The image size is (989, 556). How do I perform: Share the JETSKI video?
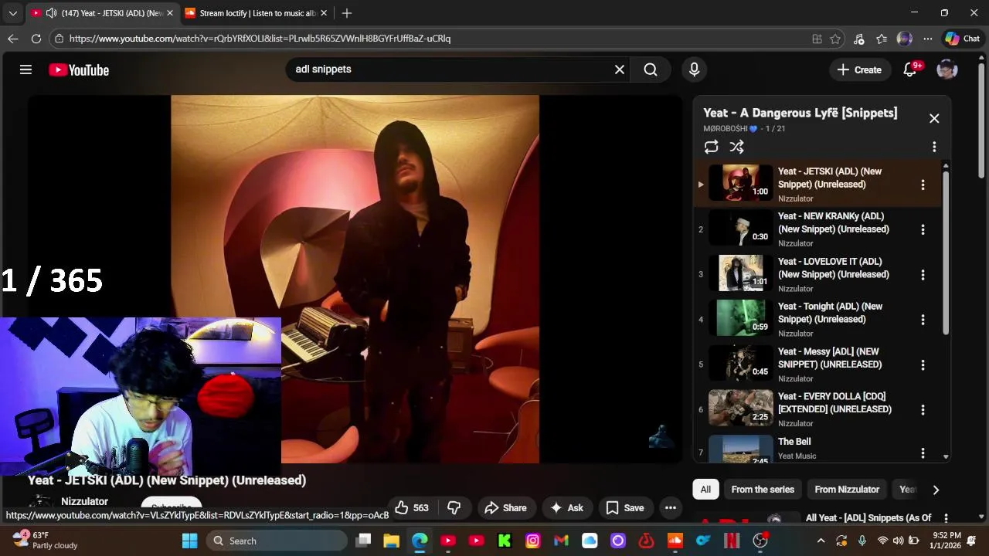[505, 507]
